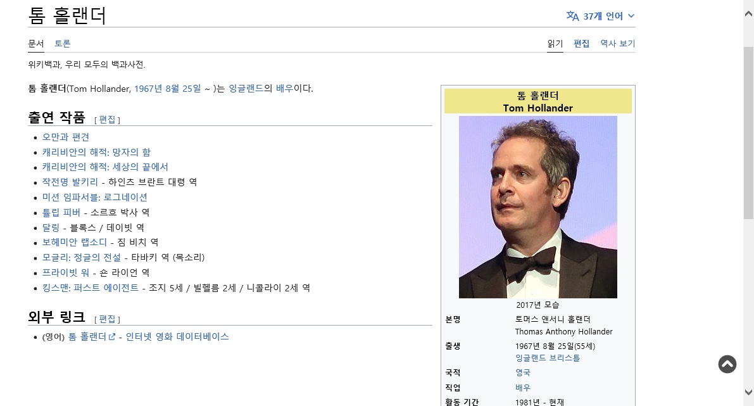Click the 토머스 앤서니 홀랜더 name text

tap(553, 319)
